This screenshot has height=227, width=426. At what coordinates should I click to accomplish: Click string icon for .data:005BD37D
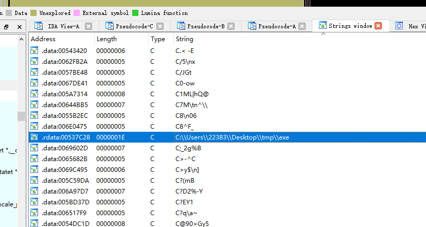point(34,202)
